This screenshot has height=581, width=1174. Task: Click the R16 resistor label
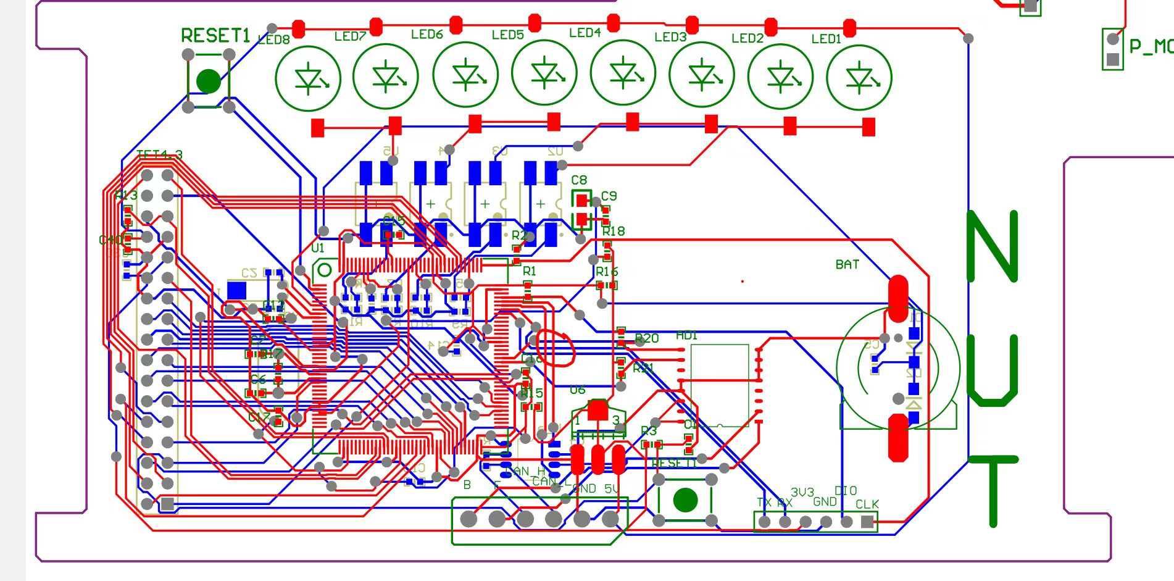click(x=607, y=271)
